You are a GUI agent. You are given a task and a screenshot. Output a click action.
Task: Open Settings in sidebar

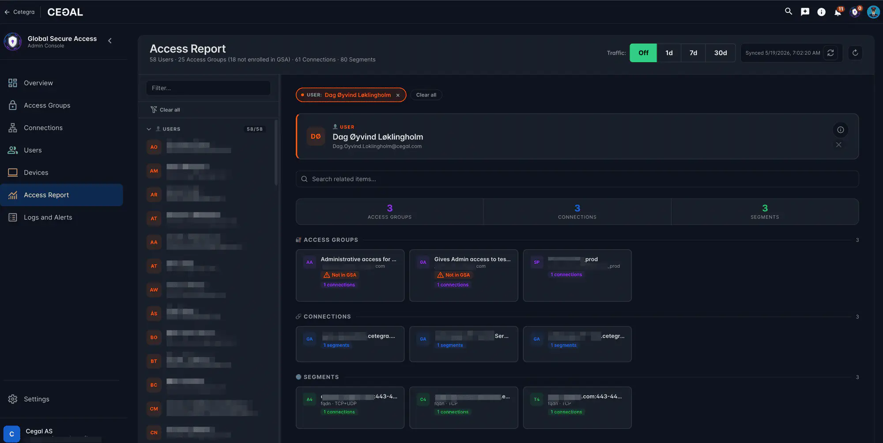pos(62,399)
